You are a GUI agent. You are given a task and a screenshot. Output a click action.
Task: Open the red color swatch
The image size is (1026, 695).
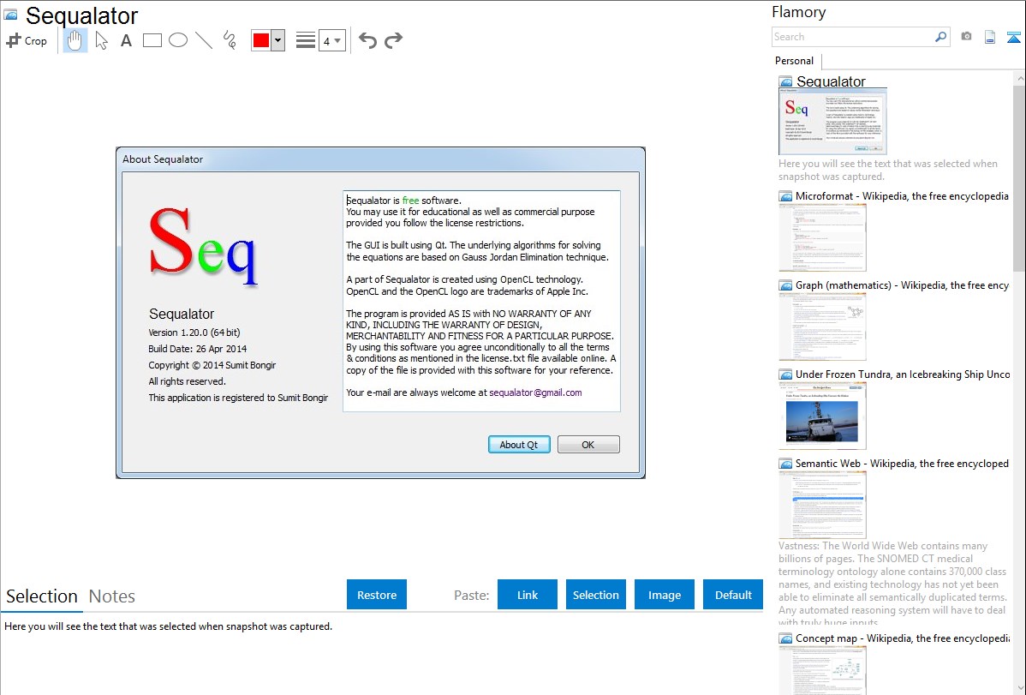261,40
